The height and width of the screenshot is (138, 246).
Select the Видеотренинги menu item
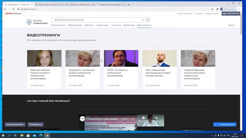pyautogui.click(x=144, y=25)
